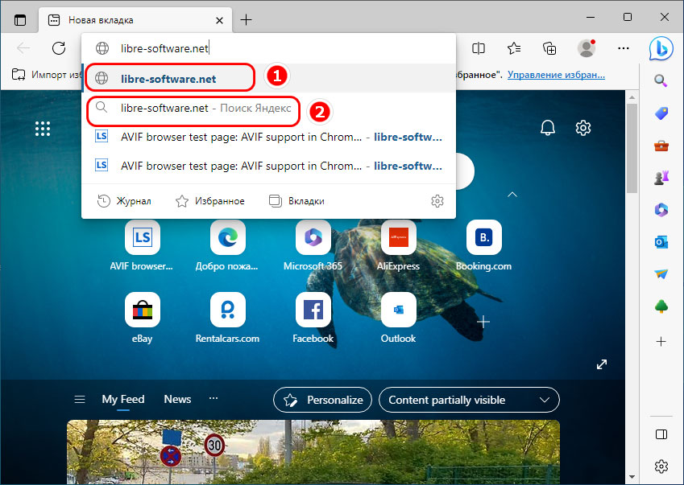The image size is (684, 485).
Task: Open sidebar Search magnifier icon
Action: (x=661, y=80)
